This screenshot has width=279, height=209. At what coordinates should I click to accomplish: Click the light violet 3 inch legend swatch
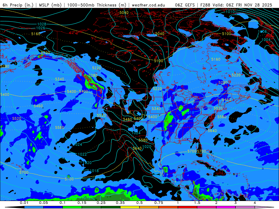245,207
